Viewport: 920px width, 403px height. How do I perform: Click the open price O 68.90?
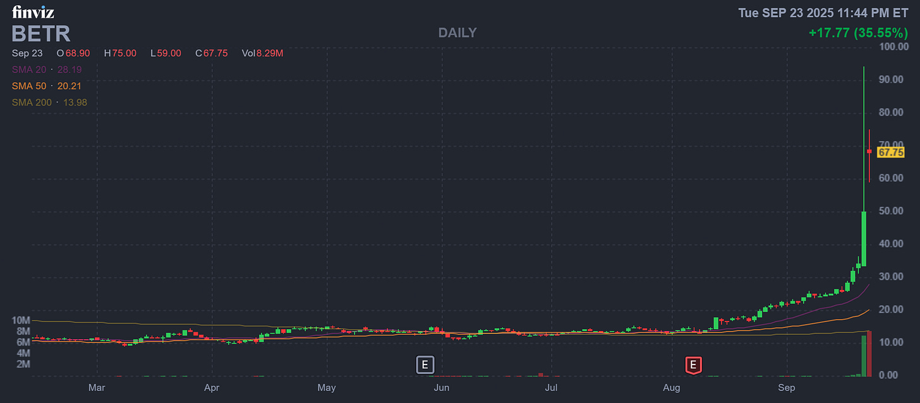tap(75, 53)
